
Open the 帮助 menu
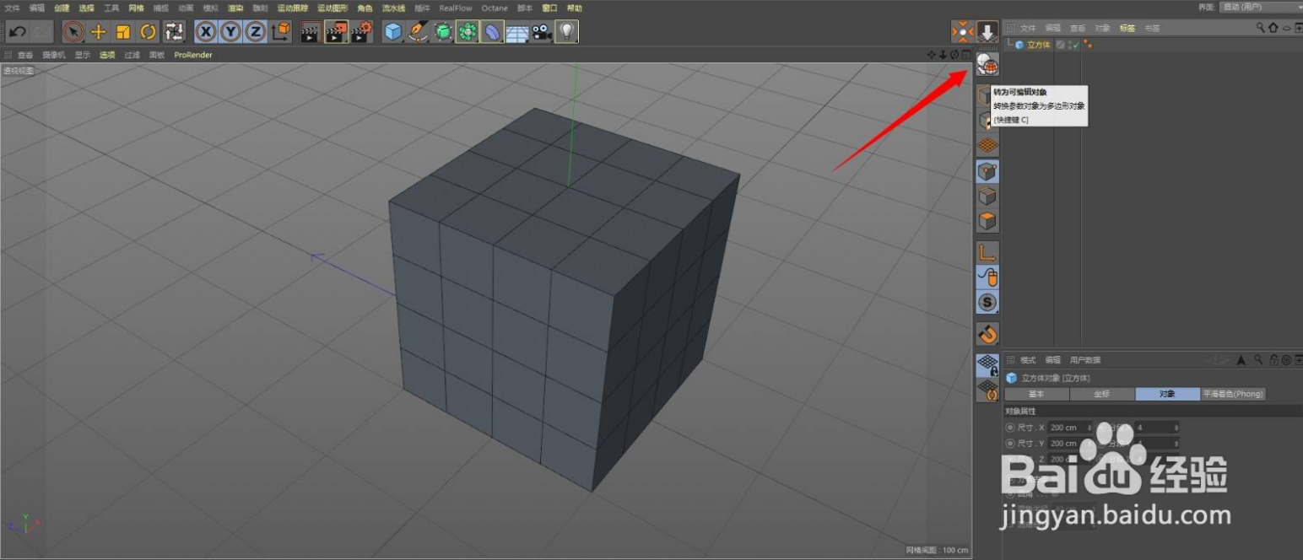[x=574, y=8]
